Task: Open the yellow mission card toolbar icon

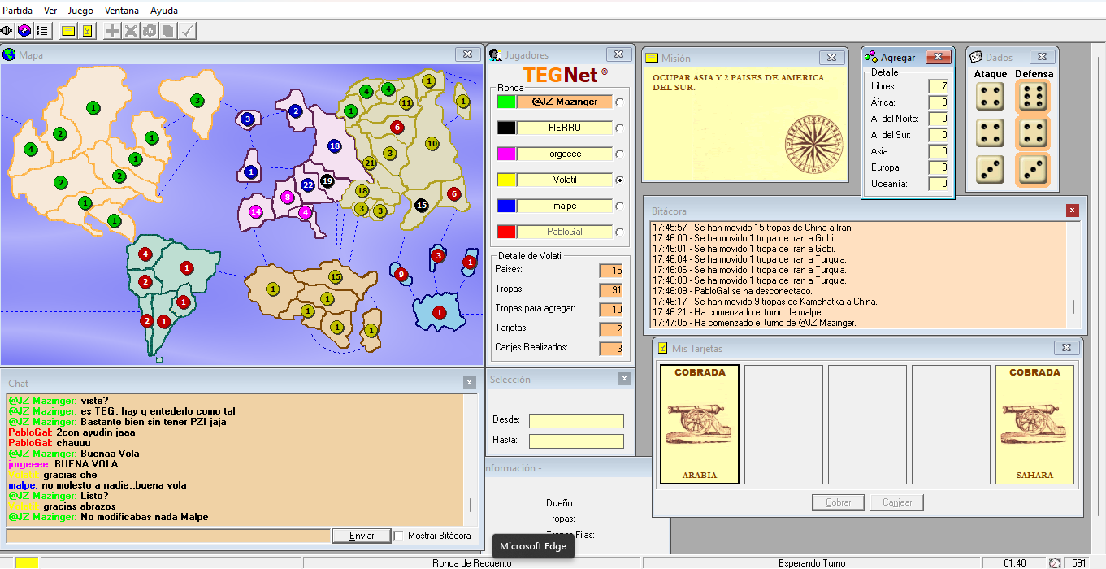Action: [x=69, y=31]
